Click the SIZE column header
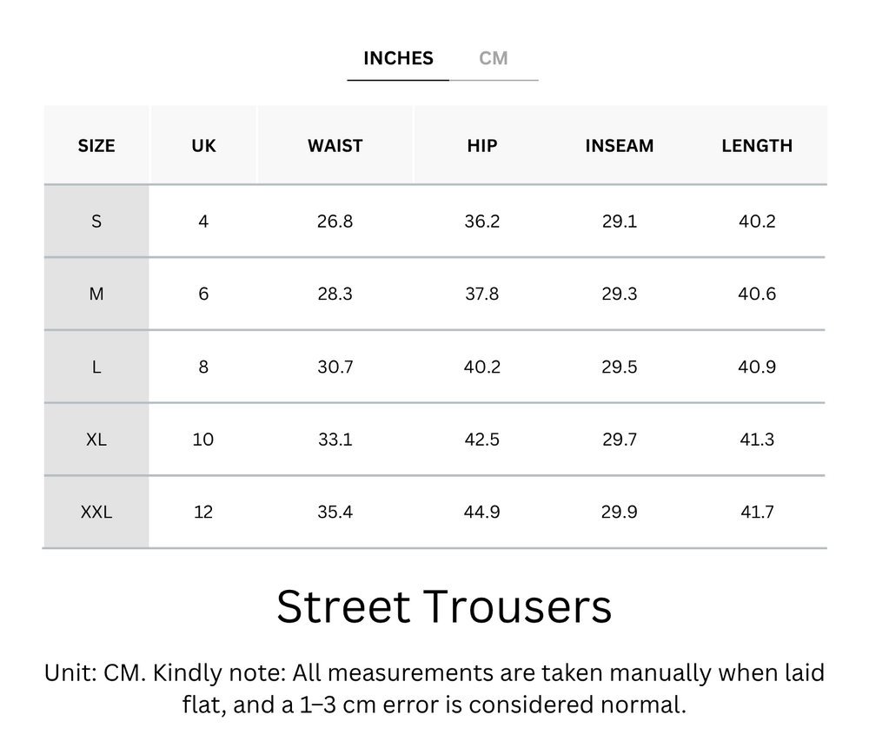The height and width of the screenshot is (741, 869). 96,145
